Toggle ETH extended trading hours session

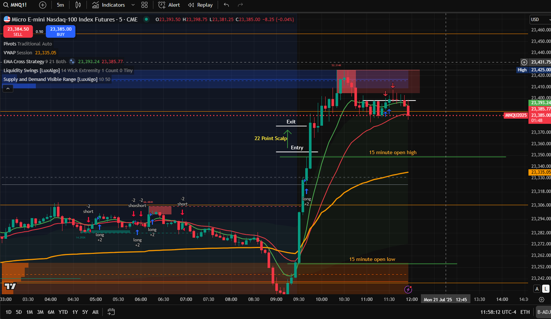click(525, 312)
